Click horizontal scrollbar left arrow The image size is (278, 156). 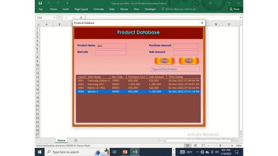[165, 140]
